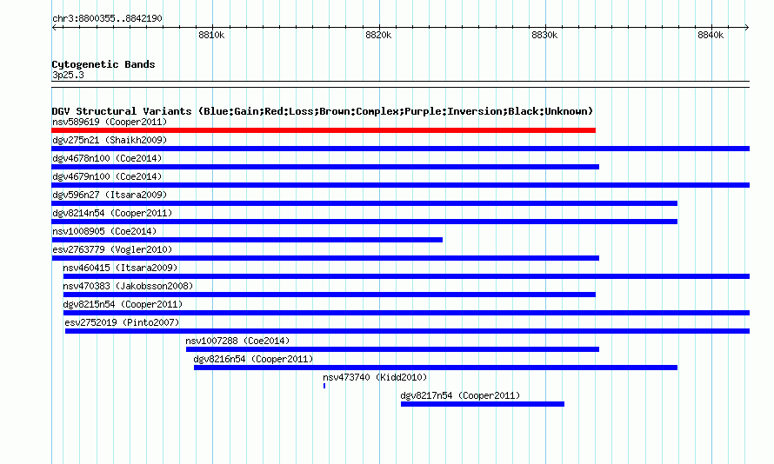Click the DGV Structural Variants track title

click(x=323, y=111)
